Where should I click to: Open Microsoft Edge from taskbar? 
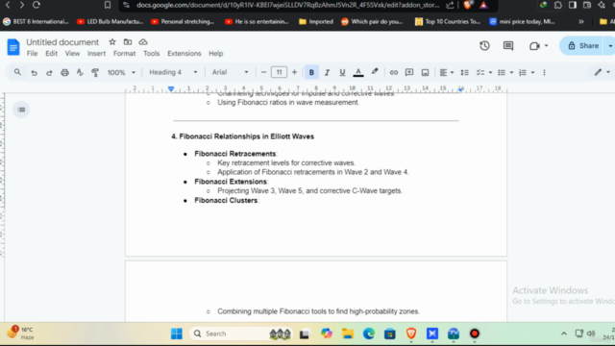click(369, 334)
